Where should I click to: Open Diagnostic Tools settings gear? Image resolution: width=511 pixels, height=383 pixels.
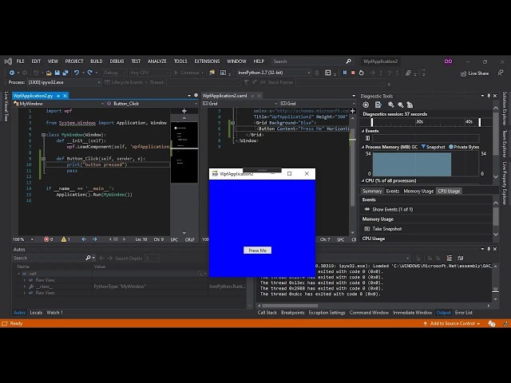(366, 105)
